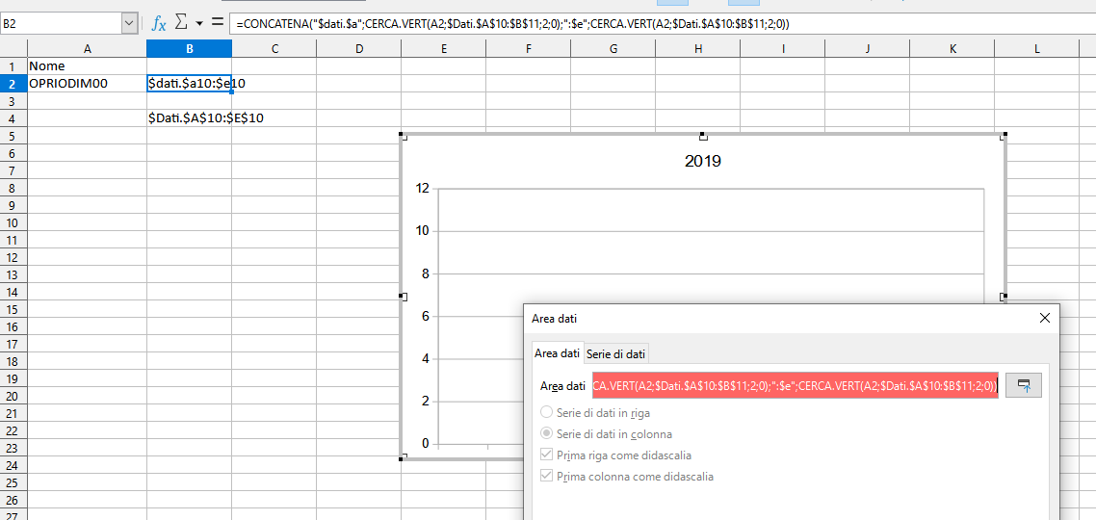Click the equals Formula icon

218,23
